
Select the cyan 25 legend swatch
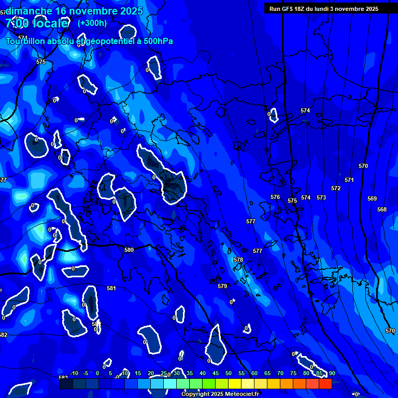click(x=157, y=384)
